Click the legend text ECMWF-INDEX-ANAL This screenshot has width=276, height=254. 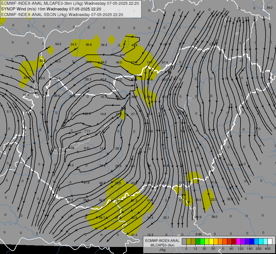point(162,241)
